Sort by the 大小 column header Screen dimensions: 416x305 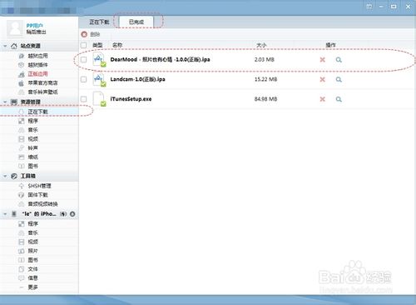pyautogui.click(x=261, y=45)
